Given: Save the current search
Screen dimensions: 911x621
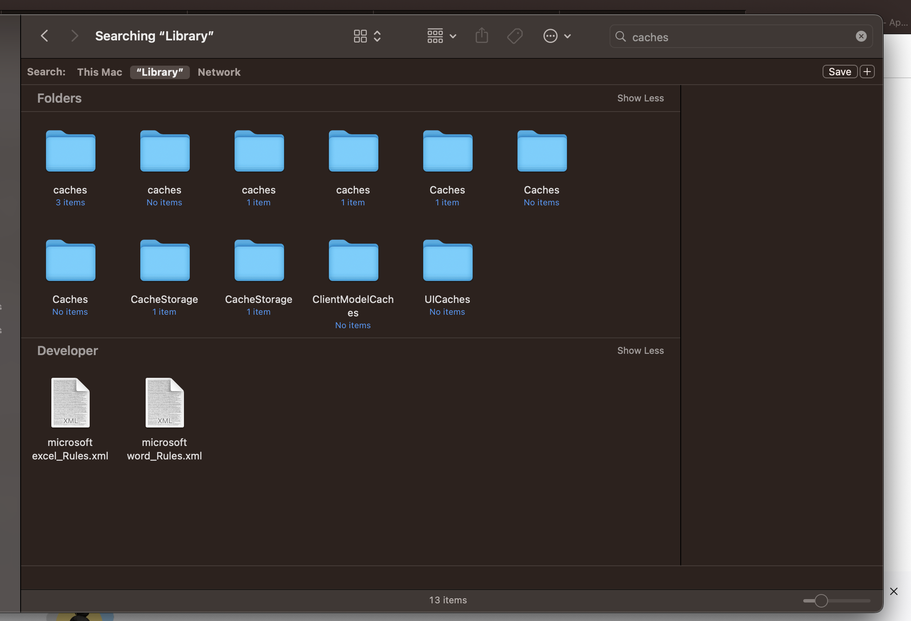Looking at the screenshot, I should [x=839, y=72].
